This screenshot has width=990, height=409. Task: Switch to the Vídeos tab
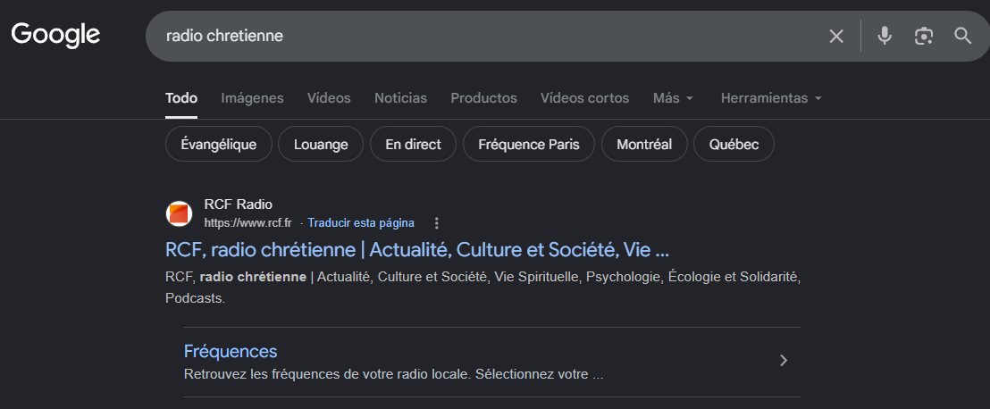[x=329, y=98]
